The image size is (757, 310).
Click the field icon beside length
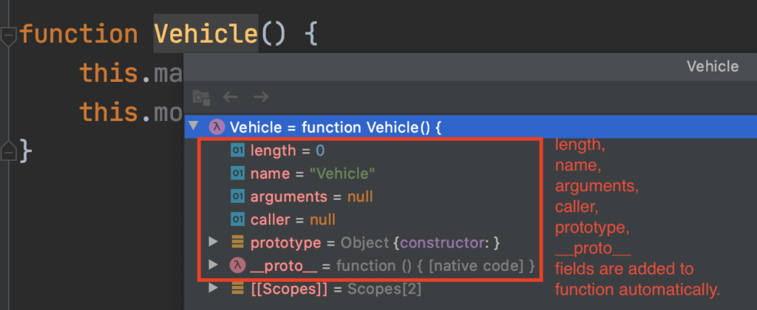[237, 151]
